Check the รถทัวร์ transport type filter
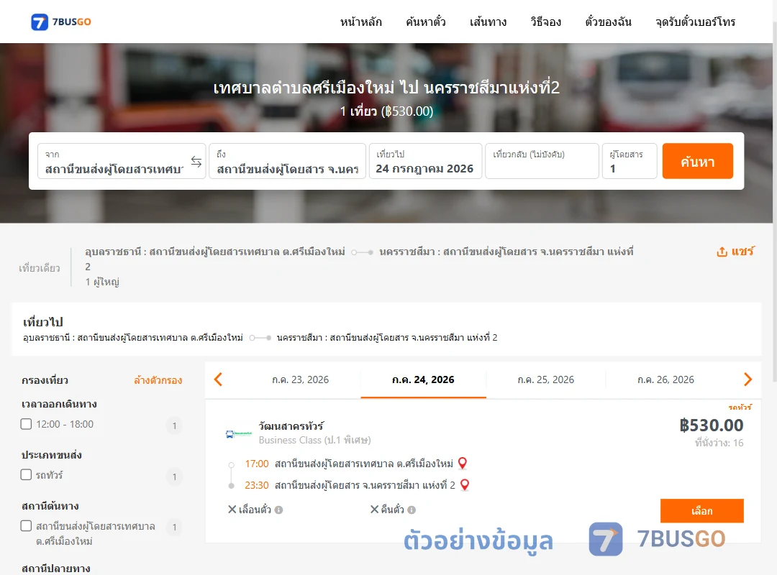Image resolution: width=777 pixels, height=575 pixels. click(26, 474)
